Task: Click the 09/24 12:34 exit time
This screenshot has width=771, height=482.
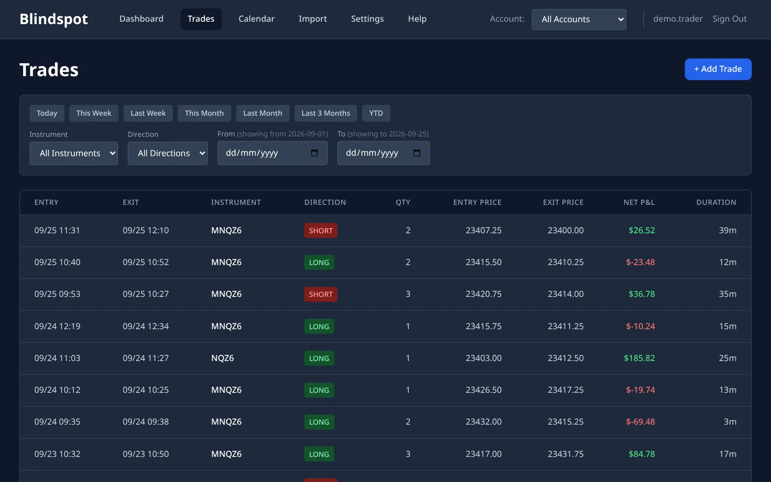Action: click(146, 326)
